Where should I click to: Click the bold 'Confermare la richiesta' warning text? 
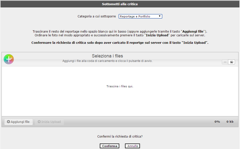pos(120,43)
